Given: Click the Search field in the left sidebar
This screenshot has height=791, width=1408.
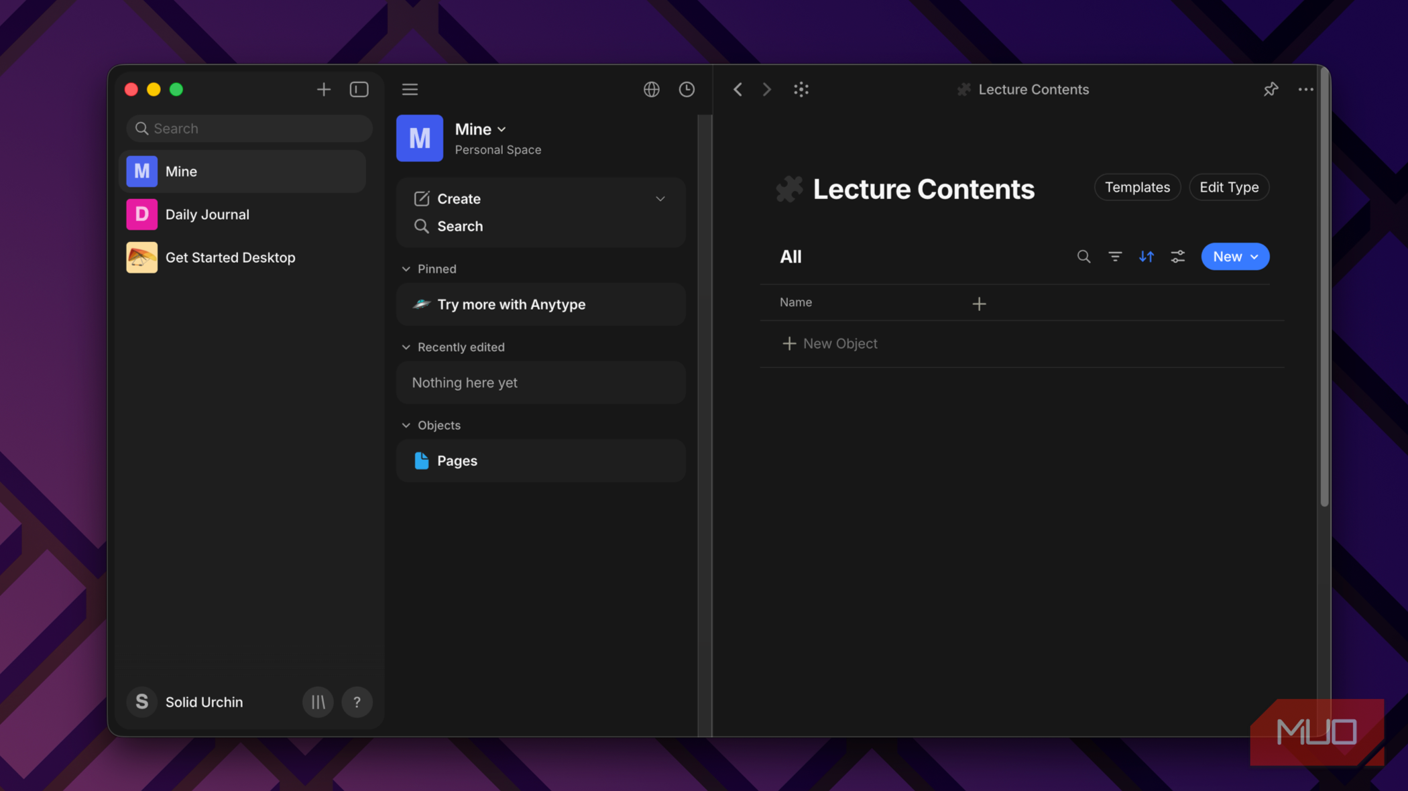Looking at the screenshot, I should 249,128.
